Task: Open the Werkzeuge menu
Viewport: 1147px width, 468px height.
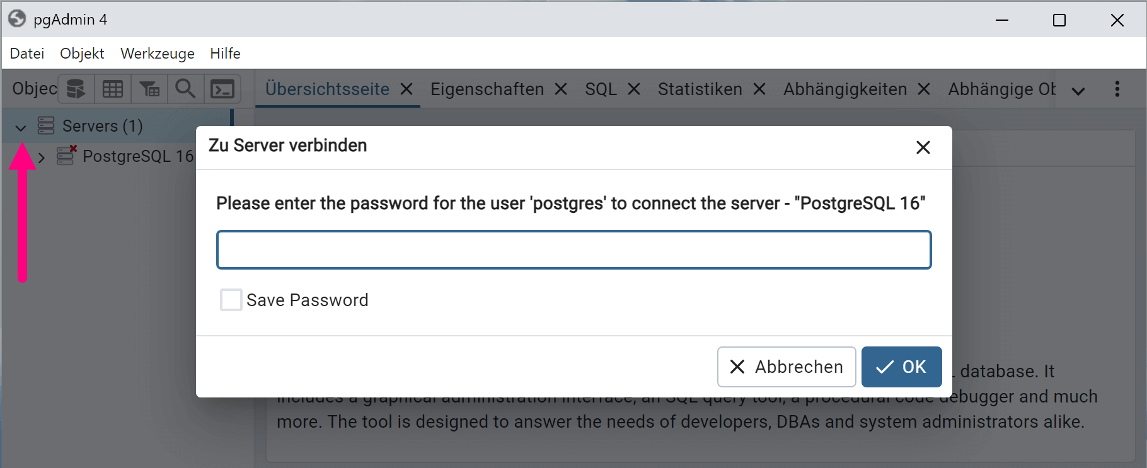Action: (157, 54)
